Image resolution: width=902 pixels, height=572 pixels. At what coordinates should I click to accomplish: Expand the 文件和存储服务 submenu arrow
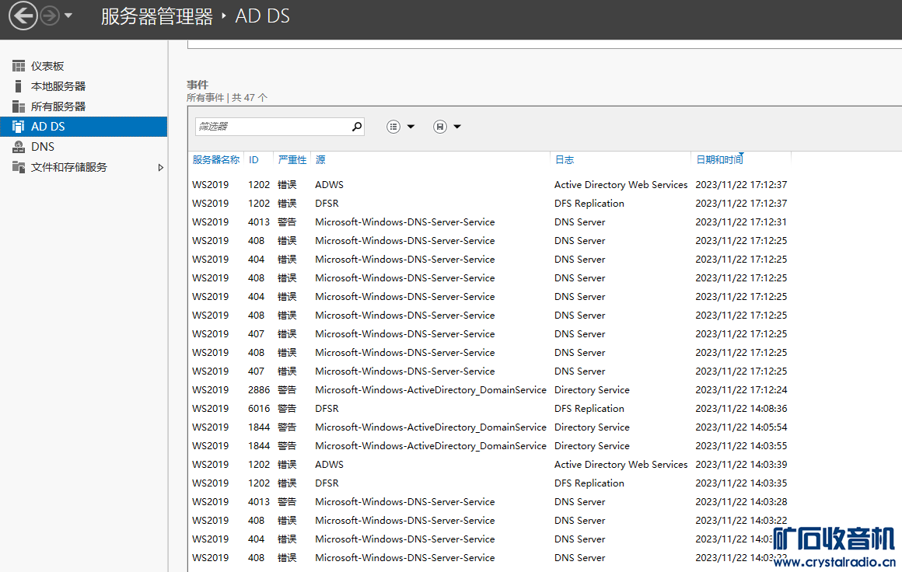pos(161,167)
